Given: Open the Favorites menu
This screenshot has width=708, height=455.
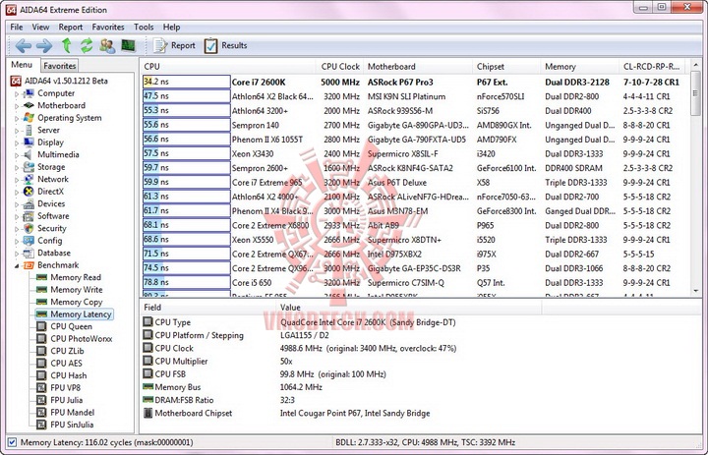Looking at the screenshot, I should coord(108,28).
